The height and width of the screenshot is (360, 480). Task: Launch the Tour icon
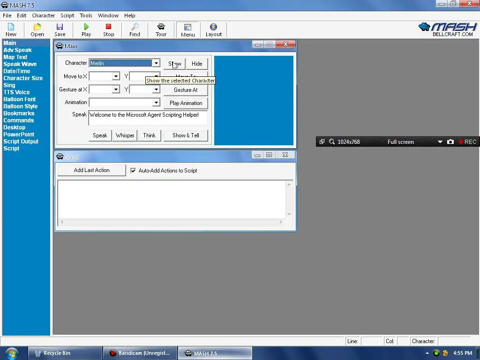click(x=161, y=30)
